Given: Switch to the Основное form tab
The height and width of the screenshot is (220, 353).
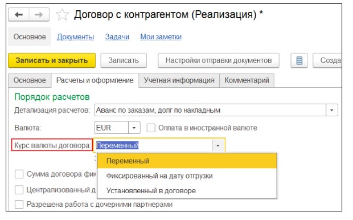Looking at the screenshot, I should pos(30,80).
